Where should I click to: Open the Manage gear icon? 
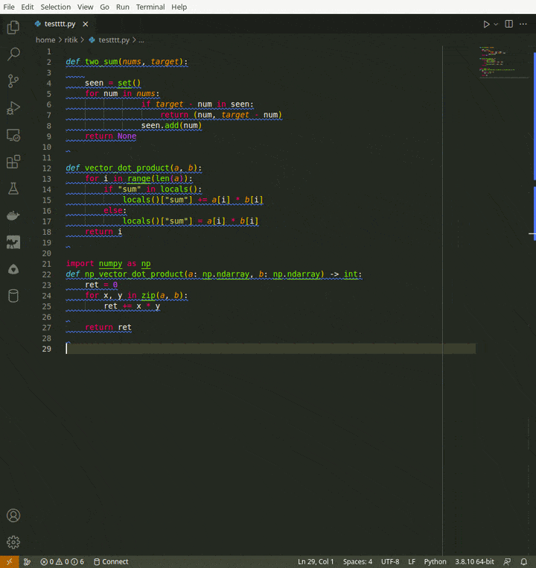coord(13,542)
